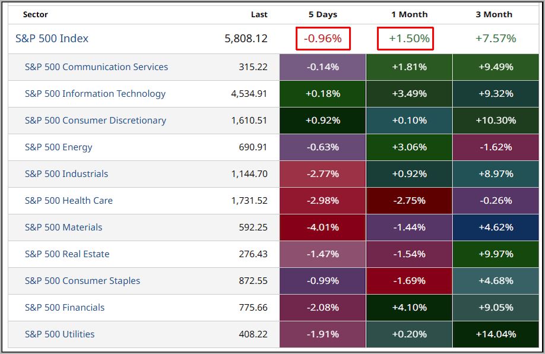Screen dimensions: 545x354
Task: Sort table by 1 Month column
Action: (409, 14)
